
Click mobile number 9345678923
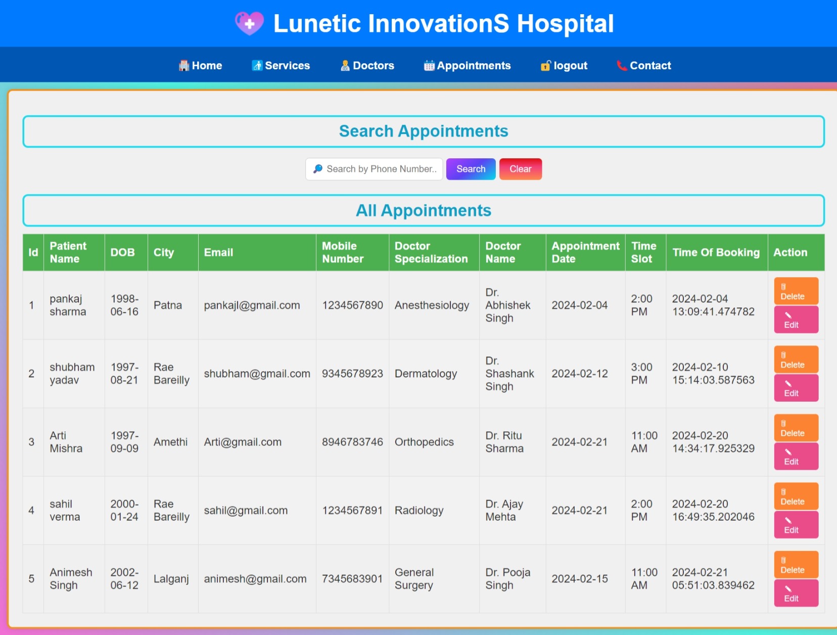point(352,374)
